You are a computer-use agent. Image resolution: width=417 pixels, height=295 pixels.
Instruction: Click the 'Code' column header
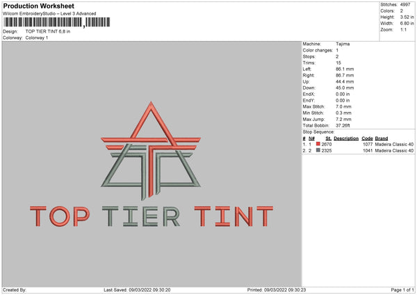pos(367,138)
